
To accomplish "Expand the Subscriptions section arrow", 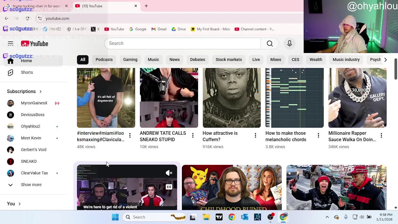I will pos(40,91).
